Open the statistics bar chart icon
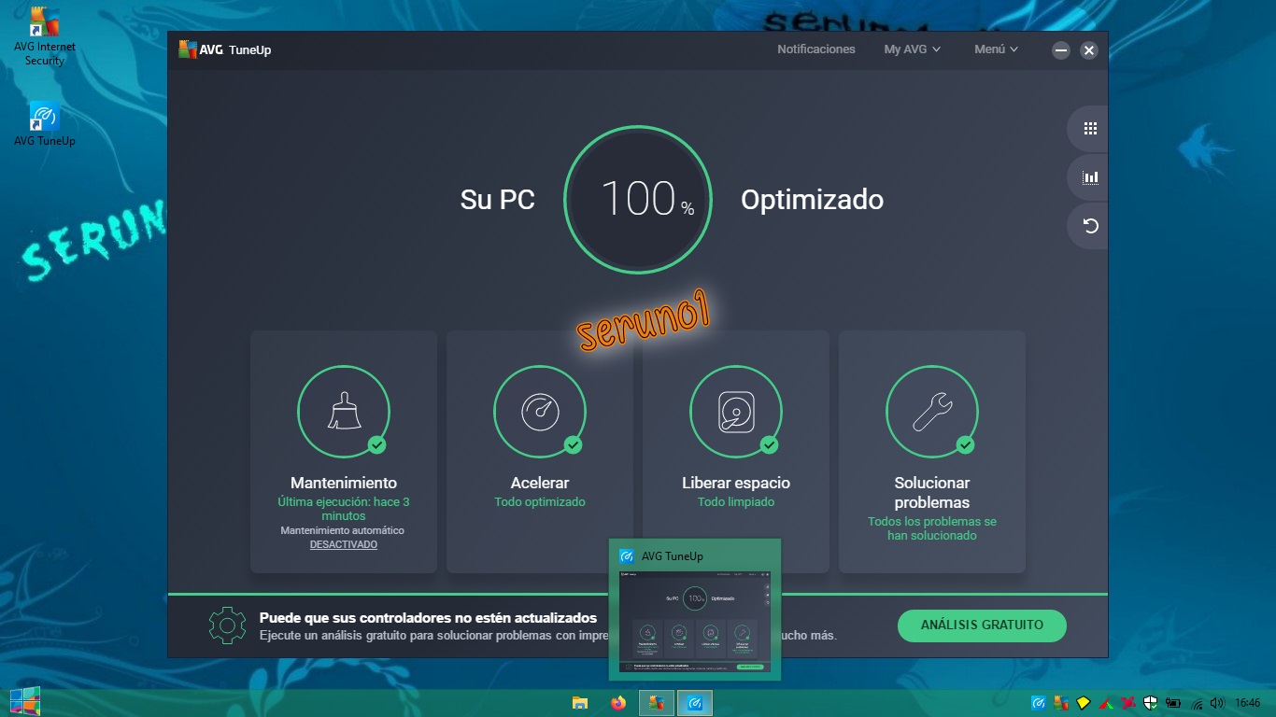The height and width of the screenshot is (717, 1276). click(x=1089, y=177)
